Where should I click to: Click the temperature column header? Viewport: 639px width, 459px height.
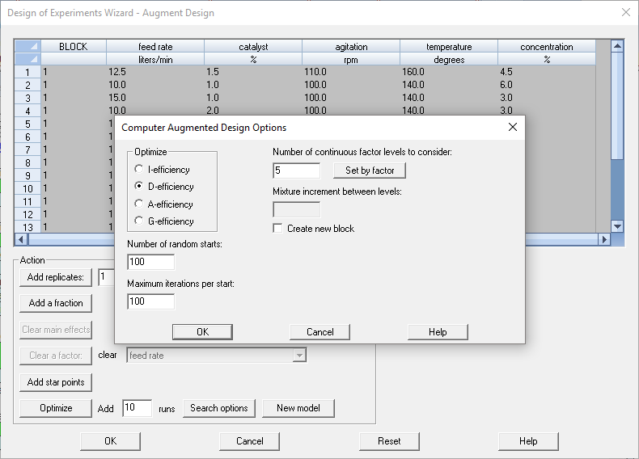click(449, 47)
